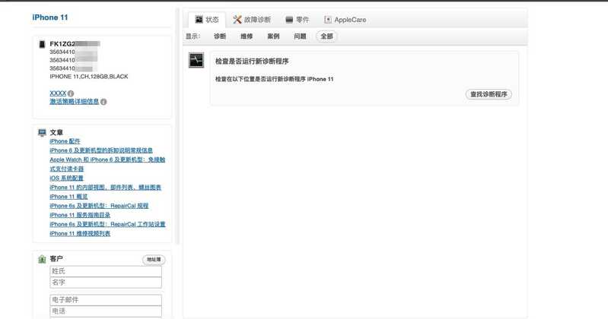Open iPhone 11 维修视频列表 article
Image resolution: width=608 pixels, height=319 pixels.
80,233
